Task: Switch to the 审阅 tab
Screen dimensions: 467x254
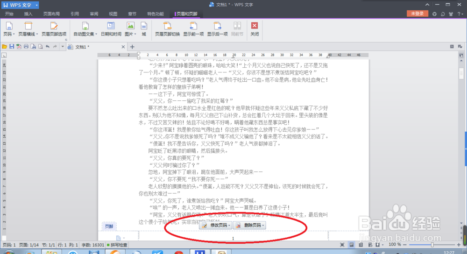Action: (94, 14)
